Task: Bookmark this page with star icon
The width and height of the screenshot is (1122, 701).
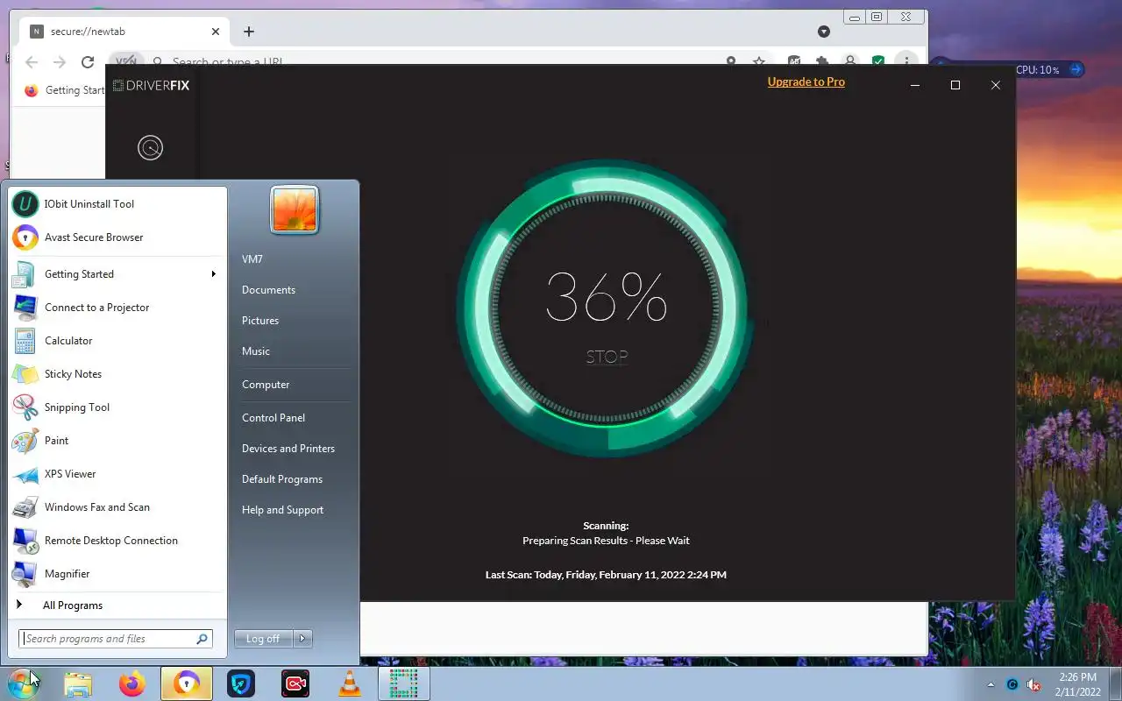Action: pyautogui.click(x=759, y=61)
